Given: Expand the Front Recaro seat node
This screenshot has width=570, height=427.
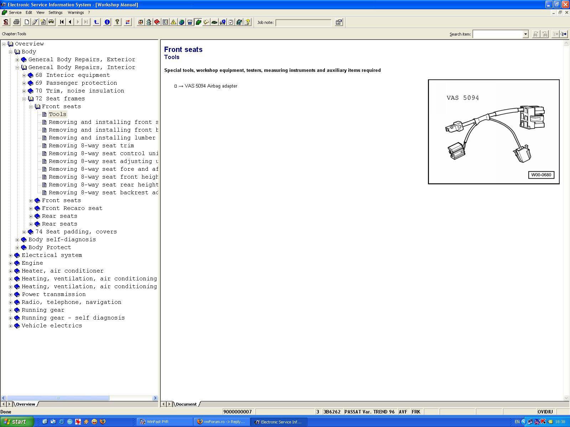Looking at the screenshot, I should coord(31,209).
